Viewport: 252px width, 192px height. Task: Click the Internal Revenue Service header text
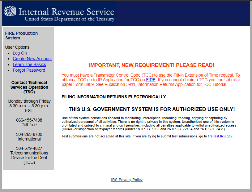[66, 12]
